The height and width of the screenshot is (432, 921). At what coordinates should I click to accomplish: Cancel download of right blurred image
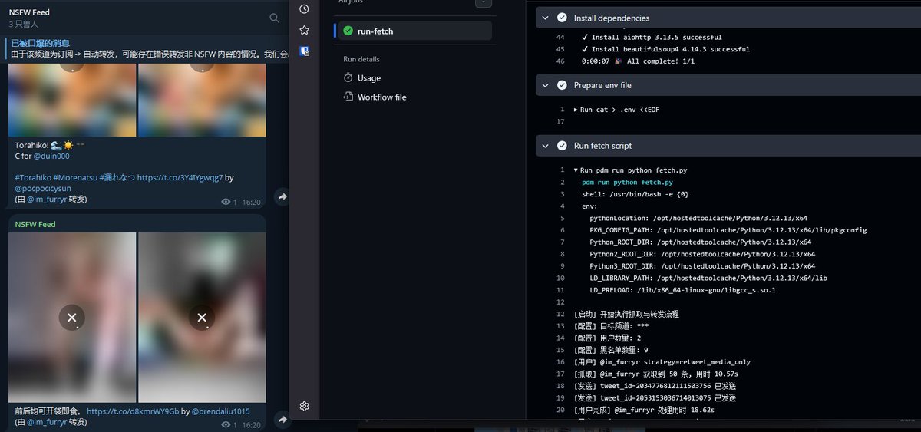pos(202,317)
